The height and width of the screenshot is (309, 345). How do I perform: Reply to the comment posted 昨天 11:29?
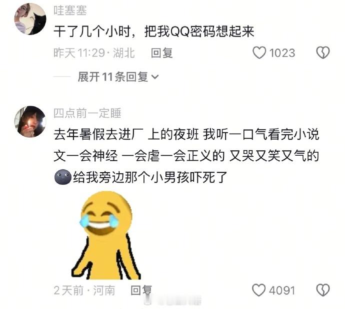[x=161, y=53]
